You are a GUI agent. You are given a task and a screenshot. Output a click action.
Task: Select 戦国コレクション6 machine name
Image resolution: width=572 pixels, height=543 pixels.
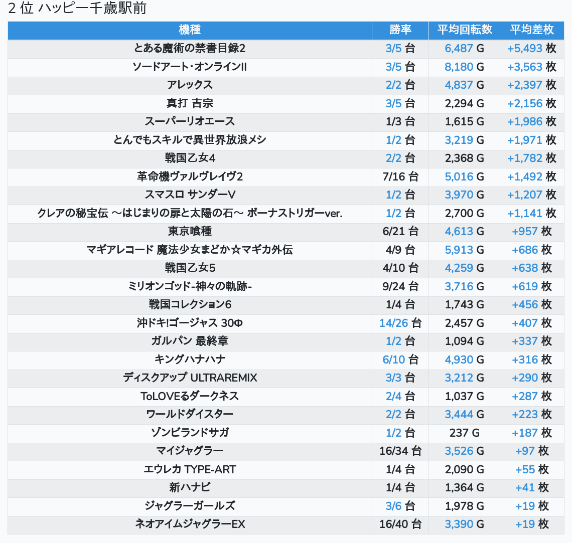coord(190,305)
